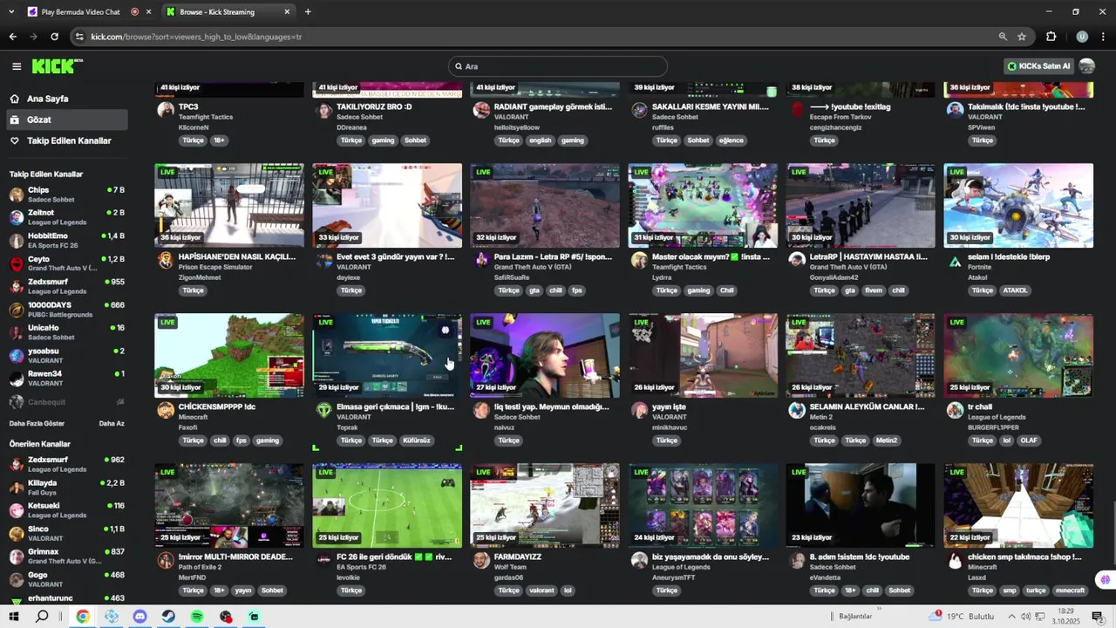Open the page zoom magnifier icon
Viewport: 1116px width, 628px height.
pos(1003,37)
